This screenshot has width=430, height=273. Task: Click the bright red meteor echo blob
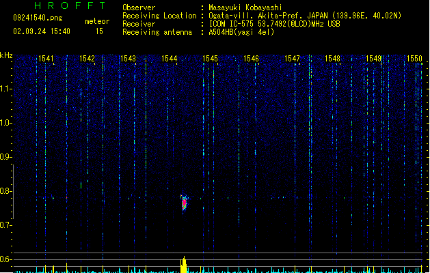point(184,203)
